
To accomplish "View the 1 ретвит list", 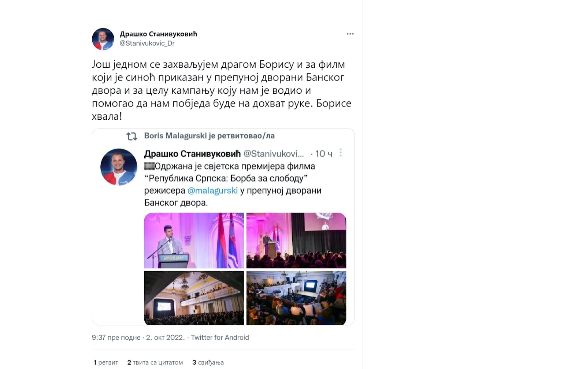I will pos(105,362).
